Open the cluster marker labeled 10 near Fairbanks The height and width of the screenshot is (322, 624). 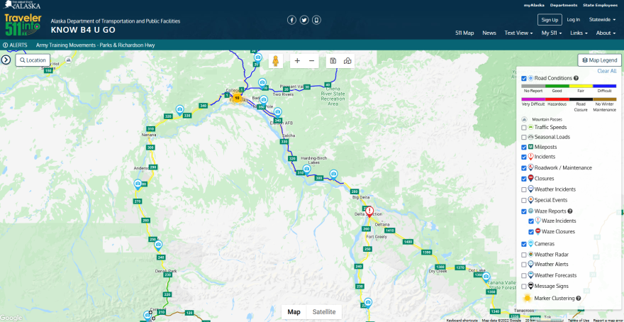point(237,97)
